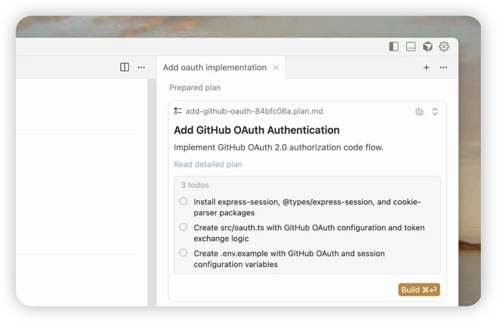Toggle the bottom panel layout icon
The height and width of the screenshot is (322, 498).
[x=411, y=47]
